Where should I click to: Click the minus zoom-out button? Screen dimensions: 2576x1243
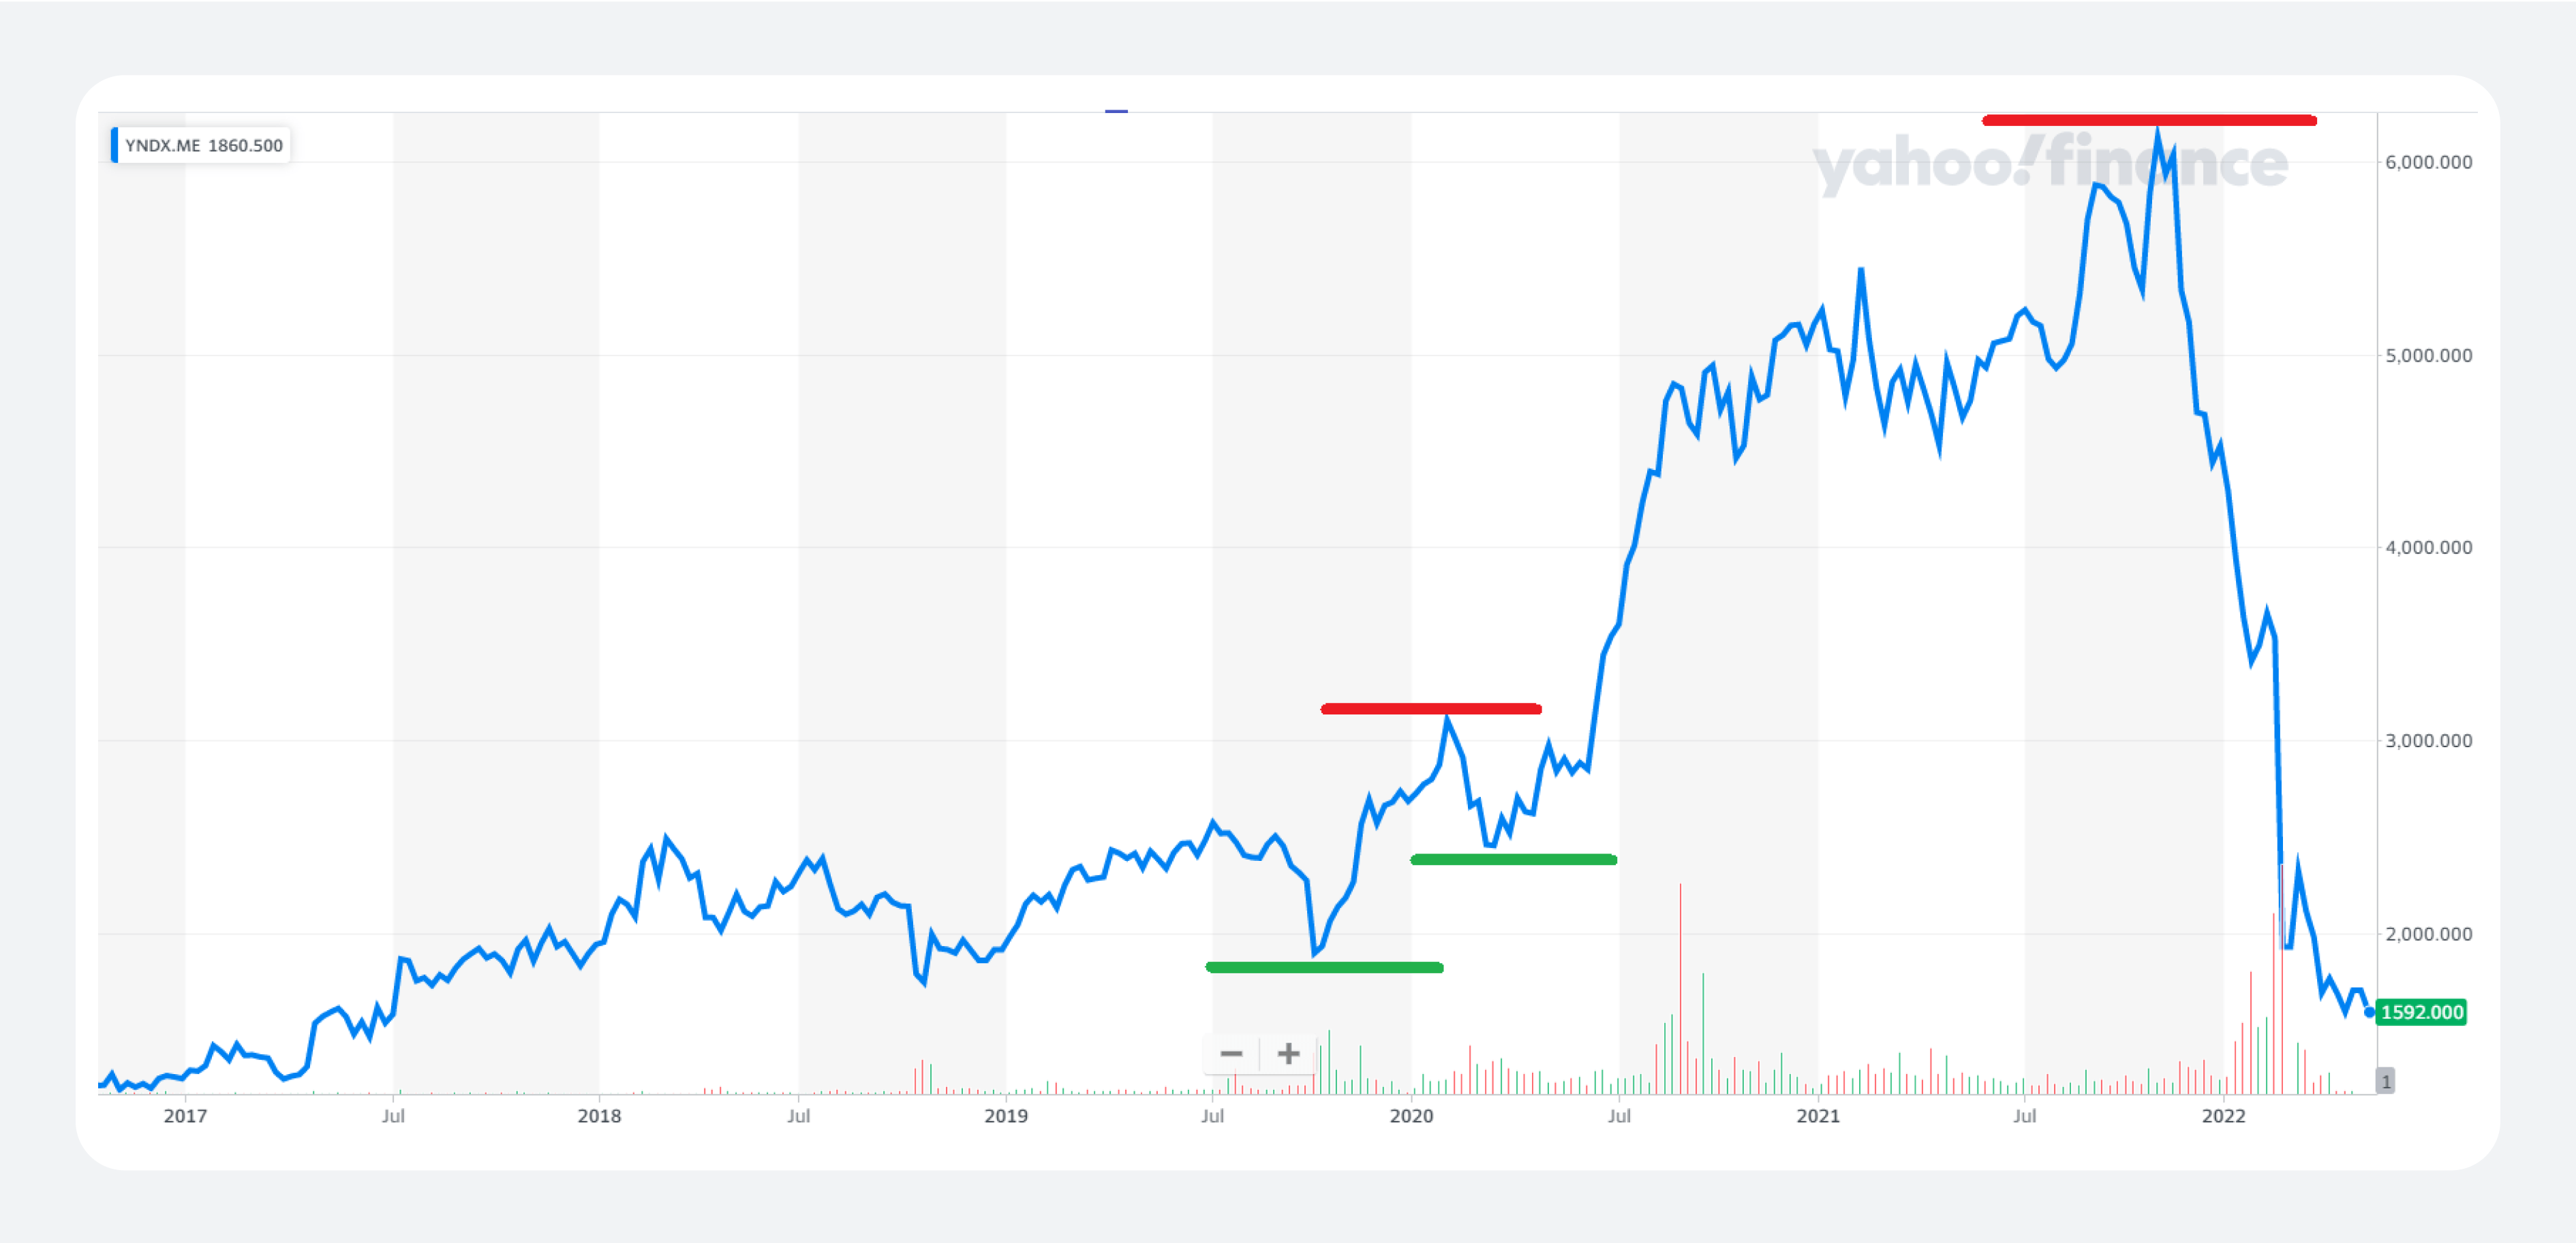(1231, 1054)
